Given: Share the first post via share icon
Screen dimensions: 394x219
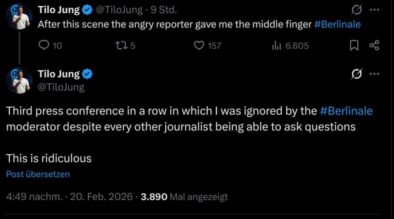Looking at the screenshot, I should (x=374, y=45).
